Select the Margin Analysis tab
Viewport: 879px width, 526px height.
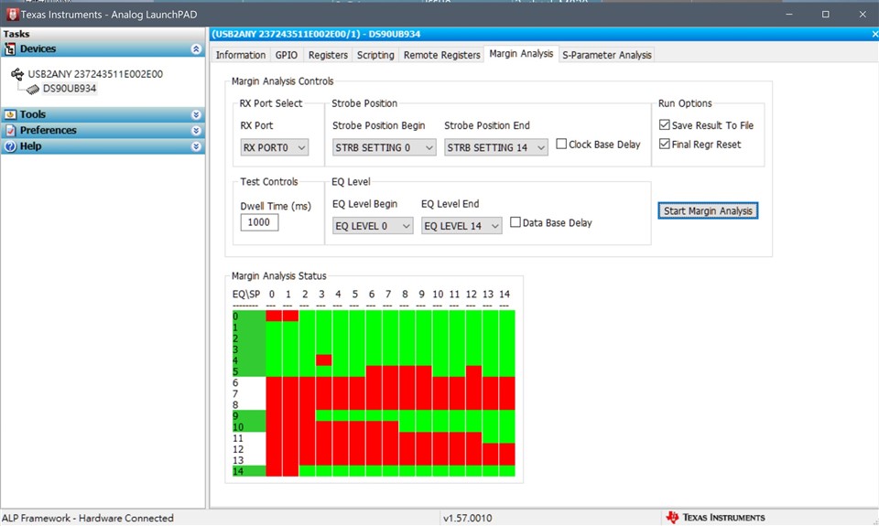coord(521,54)
